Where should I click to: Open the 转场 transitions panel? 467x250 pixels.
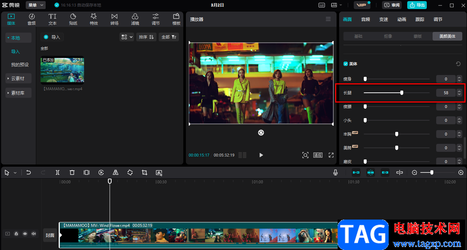click(x=114, y=19)
